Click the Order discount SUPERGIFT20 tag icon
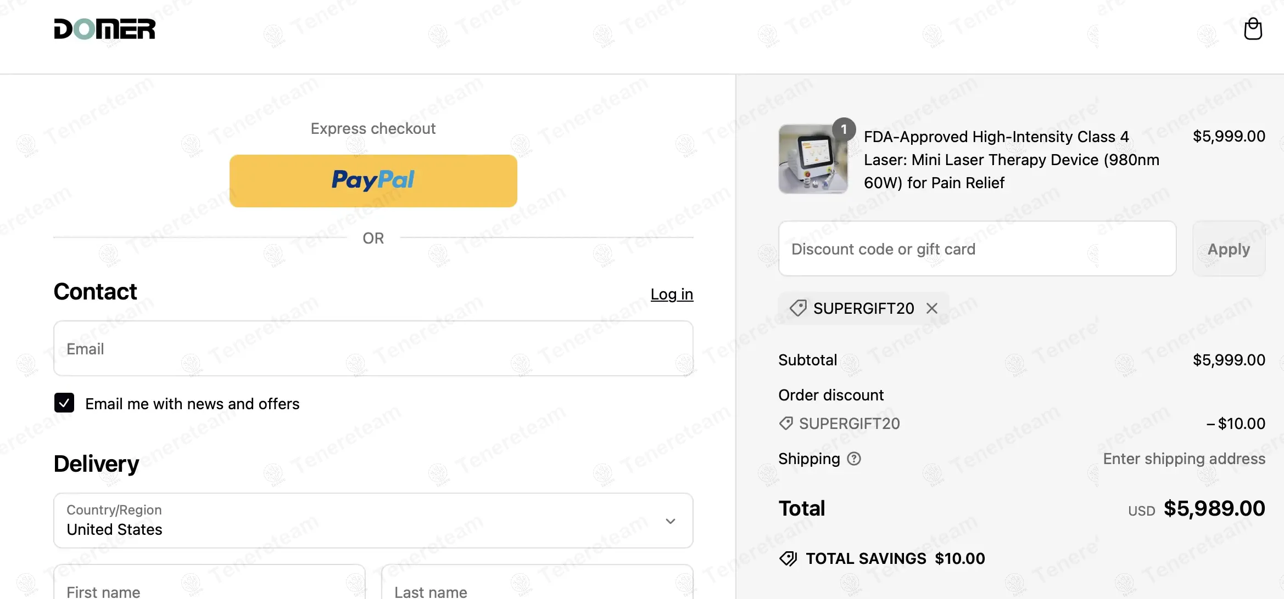 tap(786, 423)
